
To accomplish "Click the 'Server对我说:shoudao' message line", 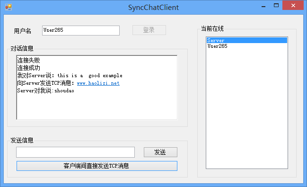I will [x=45, y=91].
